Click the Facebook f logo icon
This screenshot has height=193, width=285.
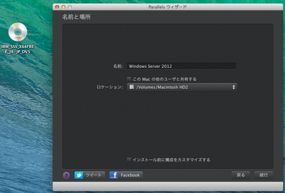pos(114,175)
